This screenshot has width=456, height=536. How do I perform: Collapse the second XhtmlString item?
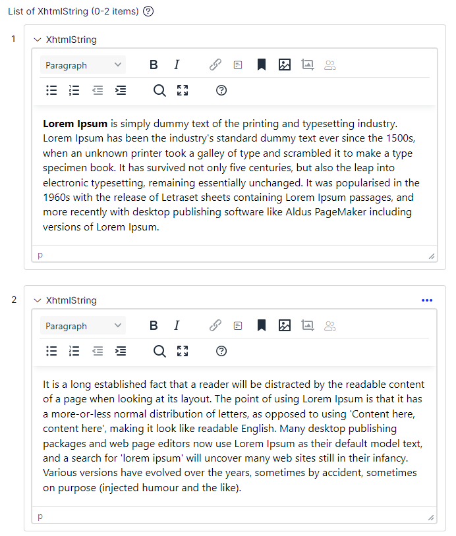coord(38,301)
